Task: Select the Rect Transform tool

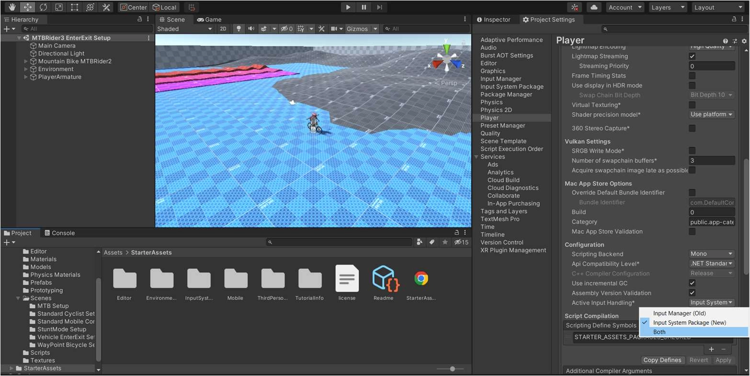Action: pyautogui.click(x=74, y=7)
